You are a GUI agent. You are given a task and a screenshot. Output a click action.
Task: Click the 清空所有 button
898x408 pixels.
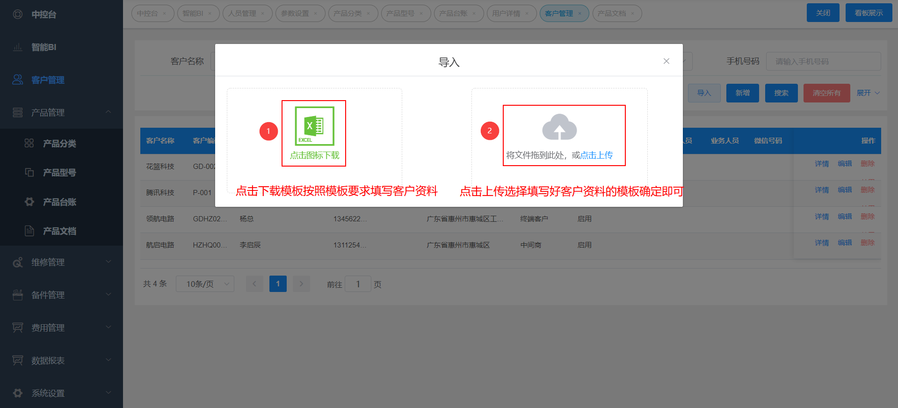click(x=826, y=93)
